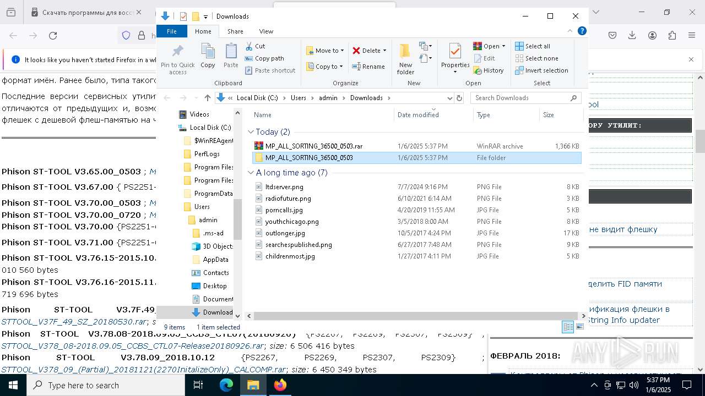Open address bar history dropdown
This screenshot has height=396, width=705.
[449, 98]
